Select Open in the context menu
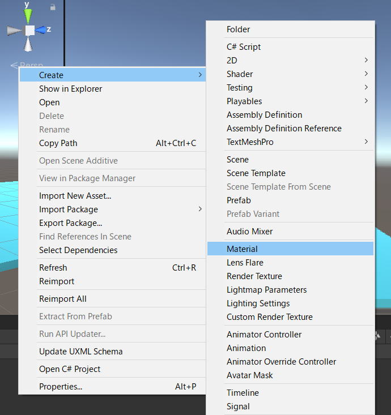The width and height of the screenshot is (391, 415). (113, 102)
